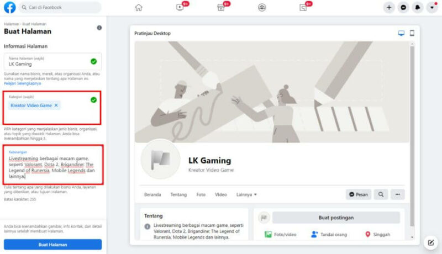Open the Groups icon
This screenshot has width=442, height=254.
pos(262,7)
